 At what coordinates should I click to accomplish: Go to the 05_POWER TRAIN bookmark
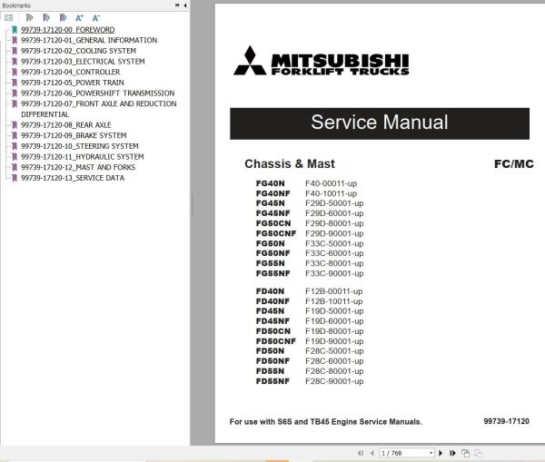tap(73, 83)
